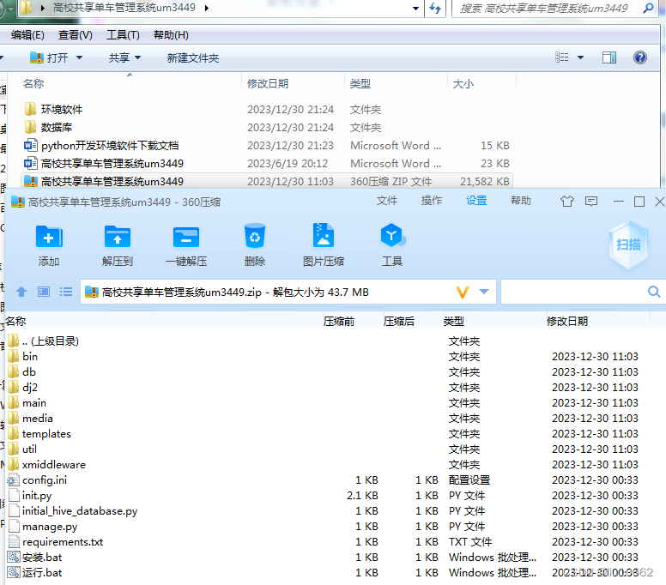This screenshot has width=666, height=585.
Task: Click the Explorer search magnifier icon
Action: pyautogui.click(x=648, y=8)
